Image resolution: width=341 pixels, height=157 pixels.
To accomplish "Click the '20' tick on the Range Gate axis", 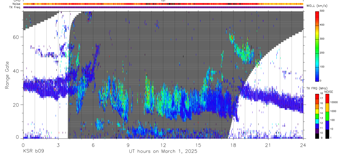I will 16,105.
